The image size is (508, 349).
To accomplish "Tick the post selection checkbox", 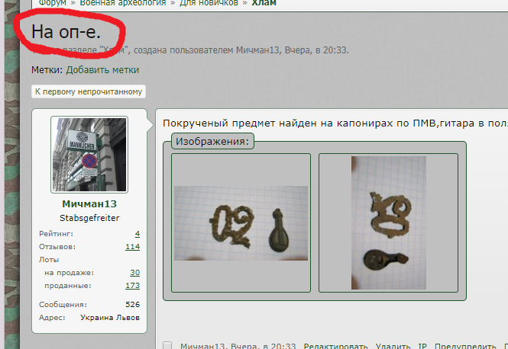I will pyautogui.click(x=167, y=345).
